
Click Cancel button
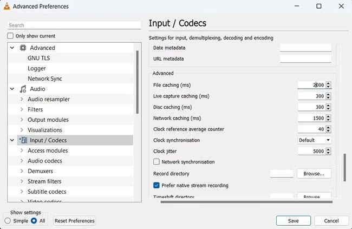click(x=331, y=221)
